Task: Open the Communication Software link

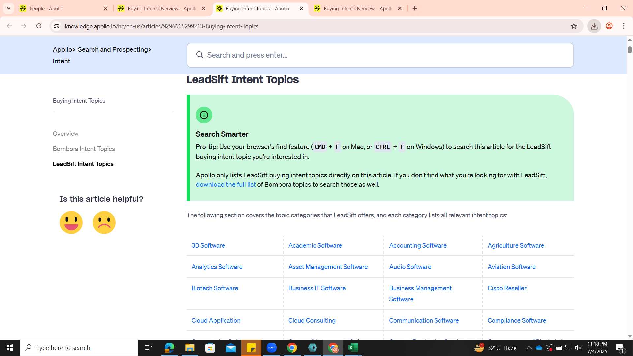Action: (x=424, y=320)
